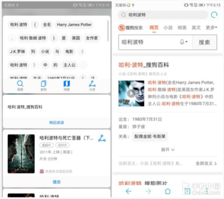The width and height of the screenshot is (224, 199).
Task: Click the 搜索 button
Action: (x=204, y=42)
